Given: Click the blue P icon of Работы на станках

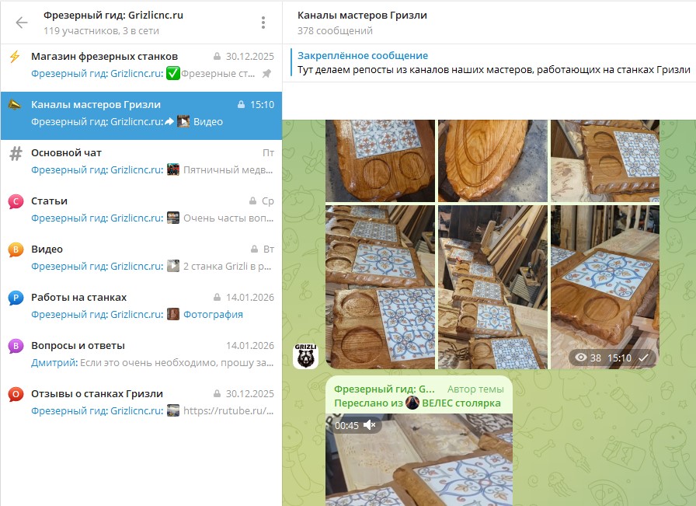Looking at the screenshot, I should coord(16,298).
